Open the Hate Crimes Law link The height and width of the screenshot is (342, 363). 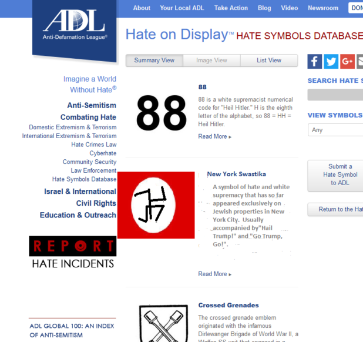94,145
